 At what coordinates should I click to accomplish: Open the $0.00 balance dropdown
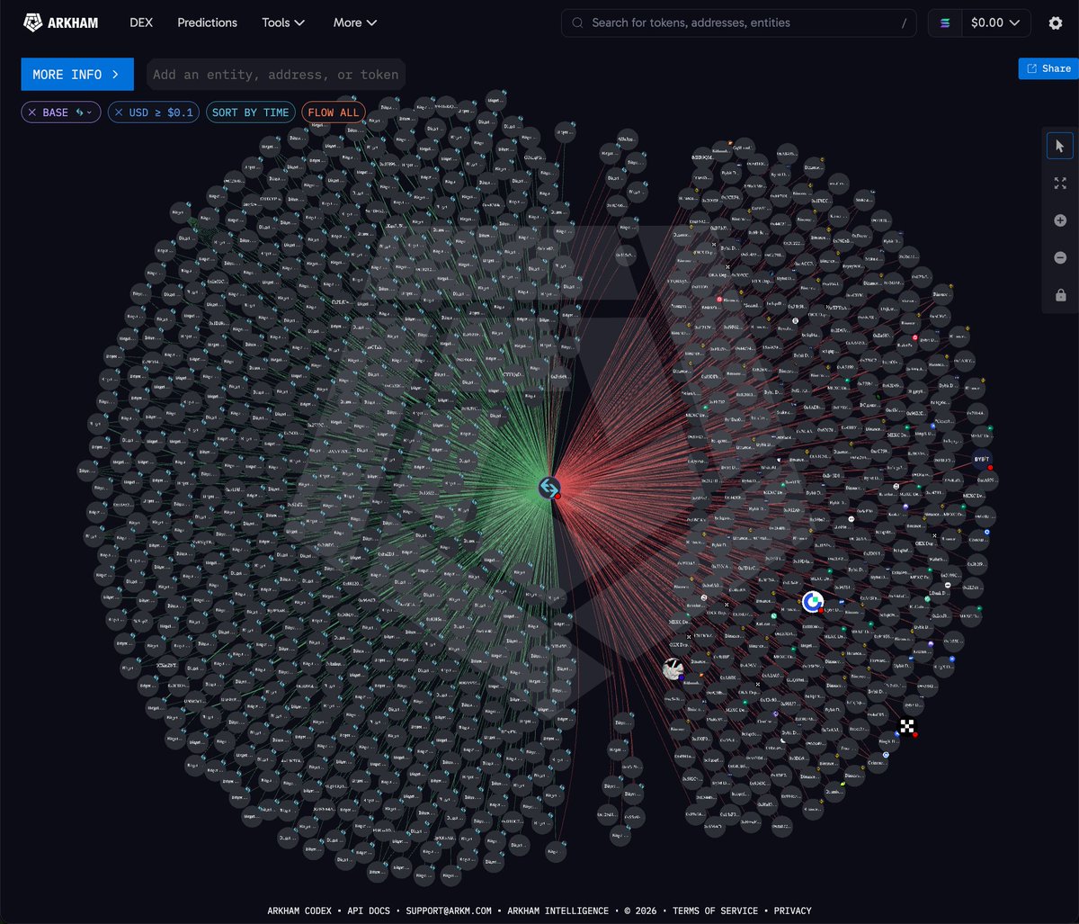click(996, 22)
